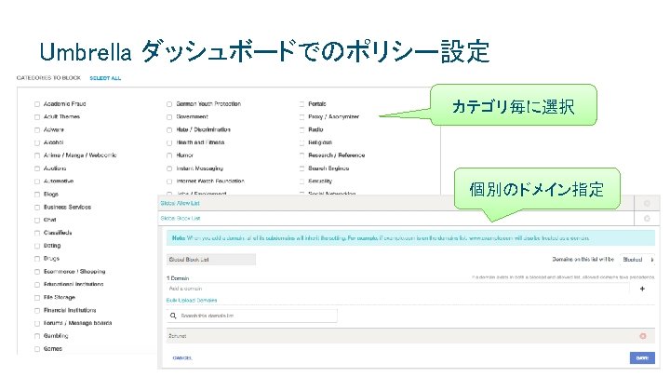This screenshot has width=670, height=377.
Task: Enable Educational Institutions checkbox
Action: click(x=37, y=285)
